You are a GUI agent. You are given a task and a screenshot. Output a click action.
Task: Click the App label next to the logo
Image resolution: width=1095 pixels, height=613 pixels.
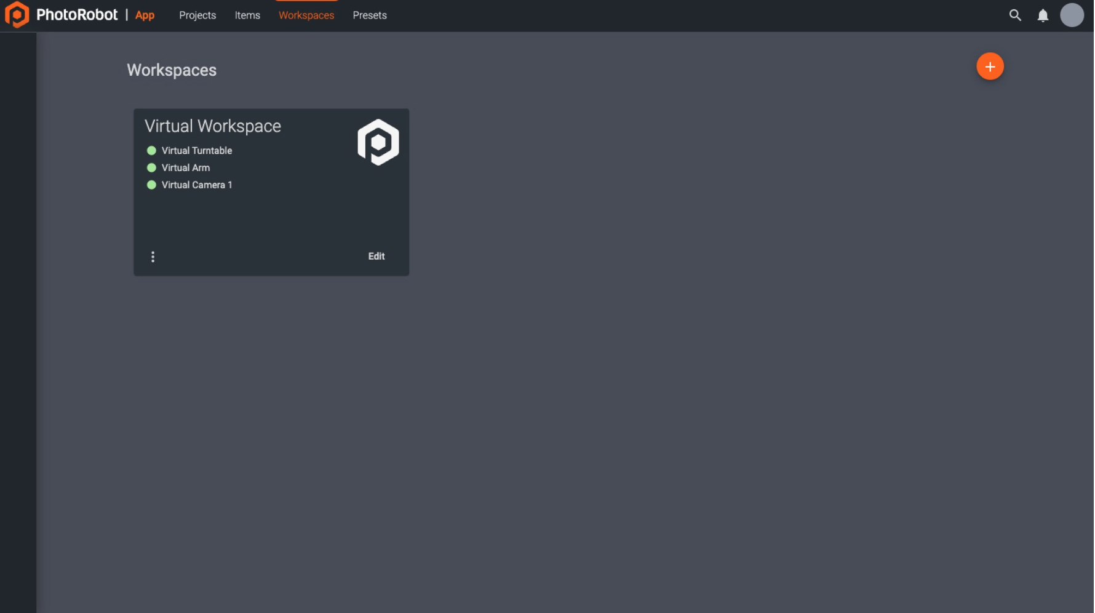pos(145,15)
